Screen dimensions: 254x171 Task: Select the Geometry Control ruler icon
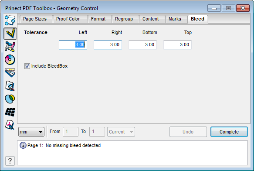10,34
